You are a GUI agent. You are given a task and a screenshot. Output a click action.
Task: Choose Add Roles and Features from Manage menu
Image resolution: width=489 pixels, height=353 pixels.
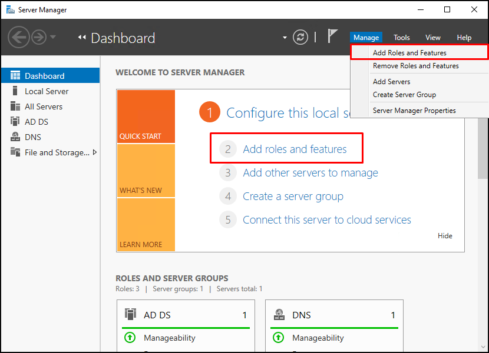tap(419, 52)
